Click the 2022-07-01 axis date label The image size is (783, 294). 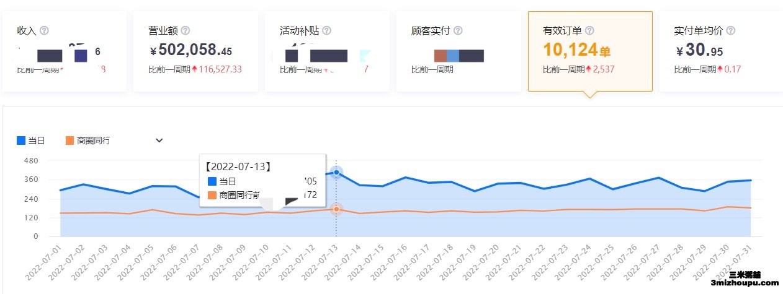(x=43, y=264)
